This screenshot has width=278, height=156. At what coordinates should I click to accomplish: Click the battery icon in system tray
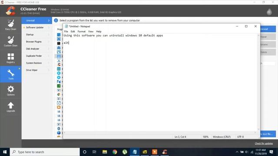pos(242,152)
